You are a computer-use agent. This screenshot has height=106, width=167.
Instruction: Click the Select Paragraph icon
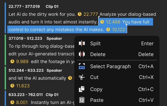pos(82,66)
